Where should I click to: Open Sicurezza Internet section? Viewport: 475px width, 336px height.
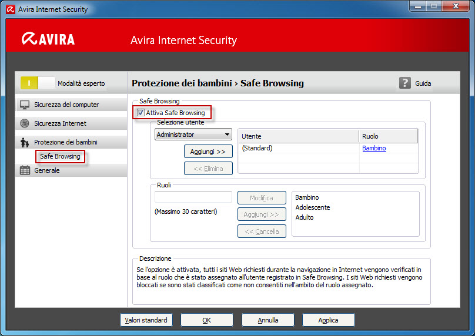pos(72,123)
